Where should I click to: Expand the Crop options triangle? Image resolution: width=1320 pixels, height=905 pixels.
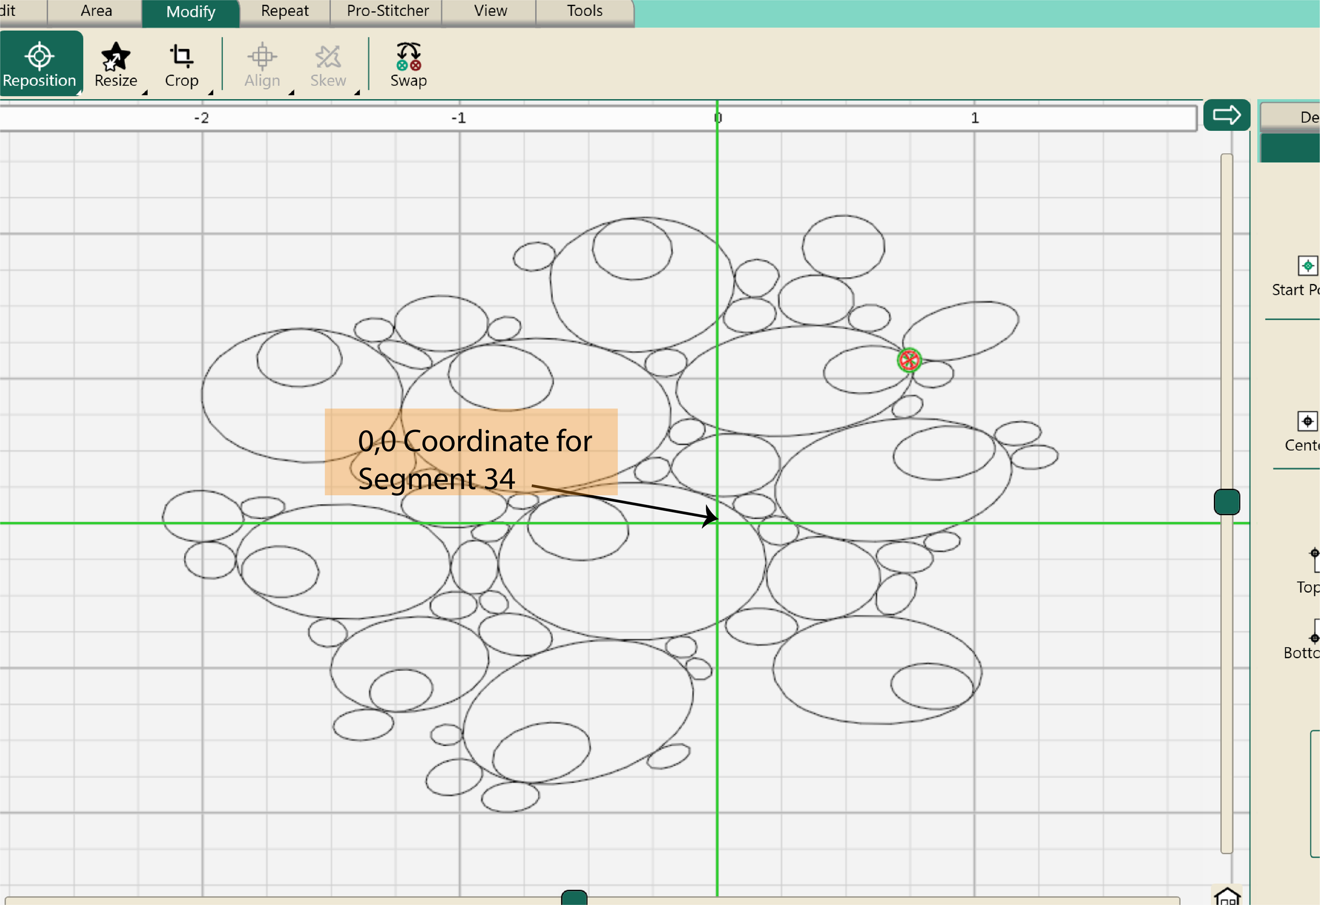[211, 92]
